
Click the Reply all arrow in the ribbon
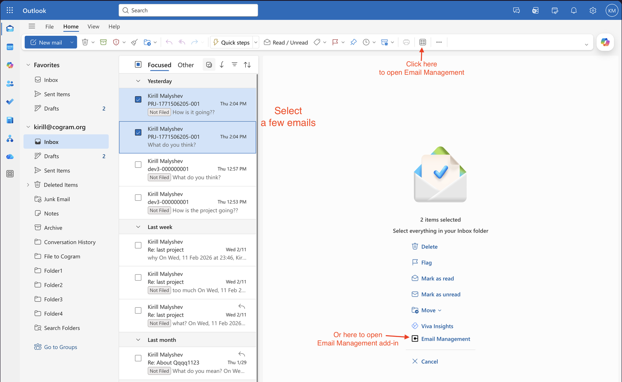click(182, 42)
